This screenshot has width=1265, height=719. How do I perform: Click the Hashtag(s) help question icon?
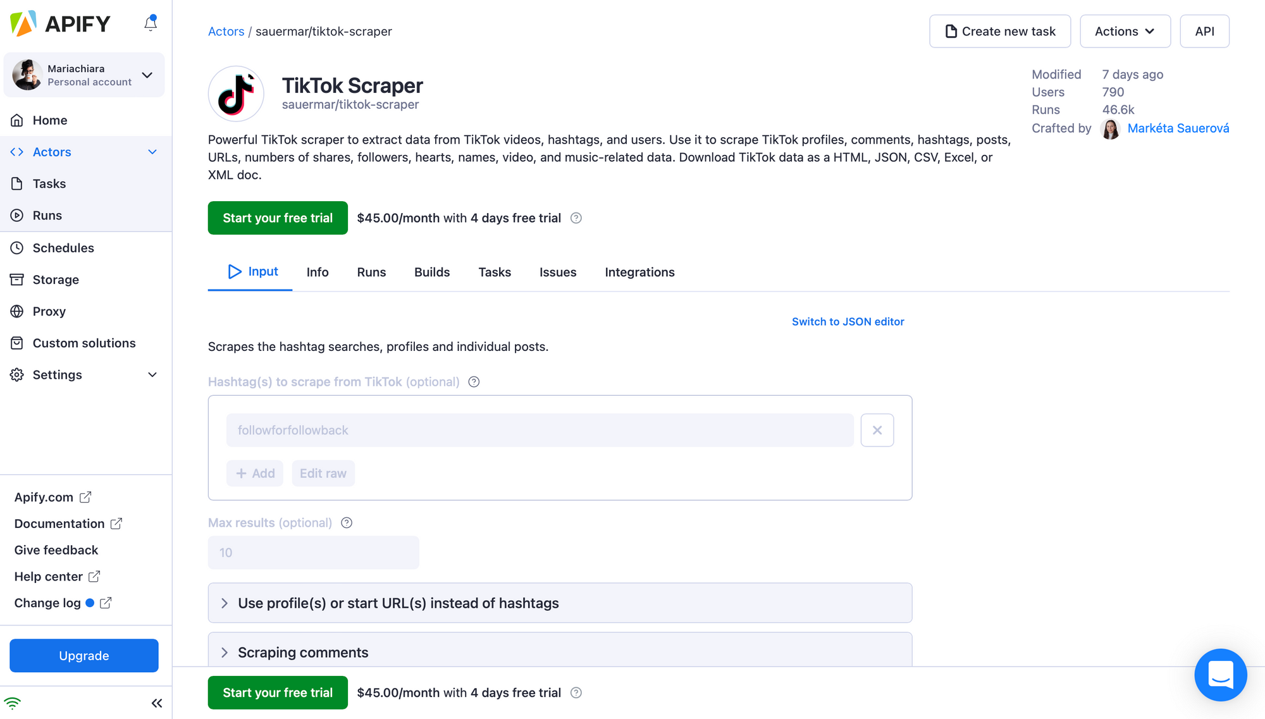coord(474,382)
